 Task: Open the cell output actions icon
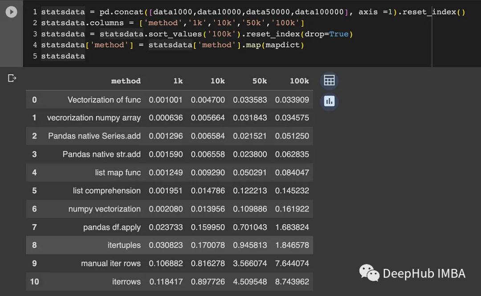point(12,78)
